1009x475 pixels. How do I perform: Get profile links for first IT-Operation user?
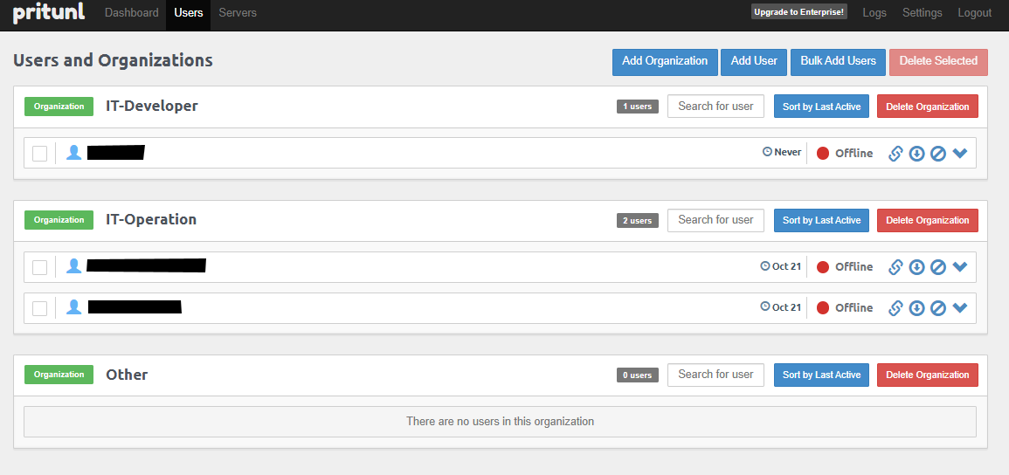[x=895, y=267]
